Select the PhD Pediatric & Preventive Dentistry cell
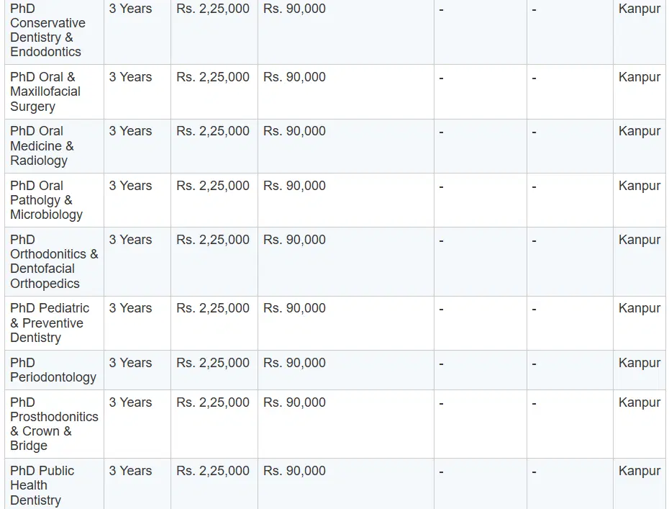Viewport: 669px width, 509px height. 50,323
